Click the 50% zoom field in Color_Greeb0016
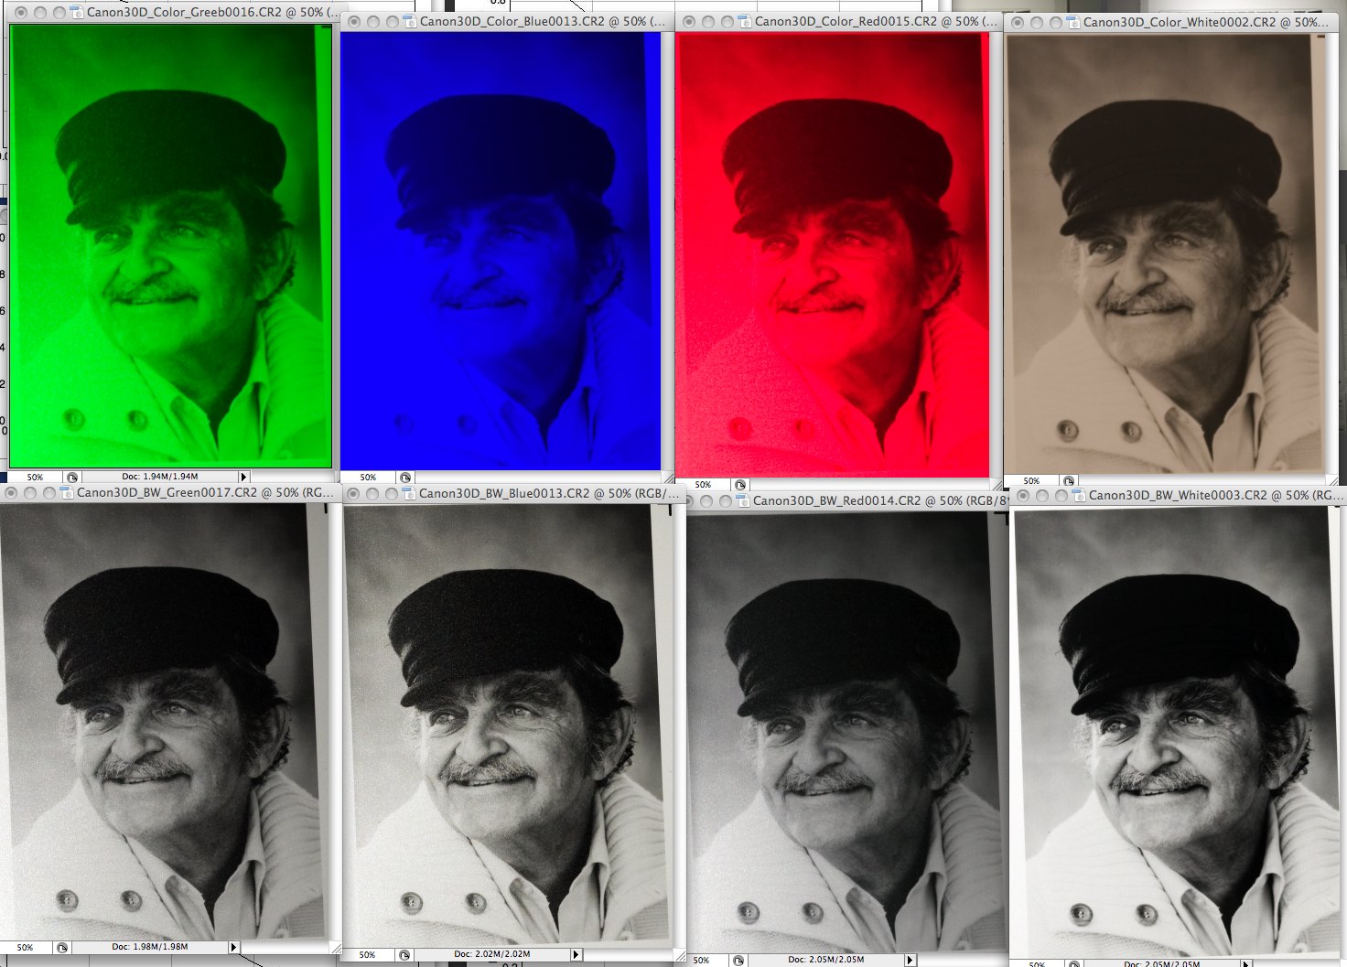1347x967 pixels. click(35, 477)
